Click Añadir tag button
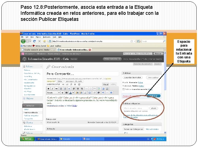Viewport: 198px width, 148px height. tap(154, 108)
